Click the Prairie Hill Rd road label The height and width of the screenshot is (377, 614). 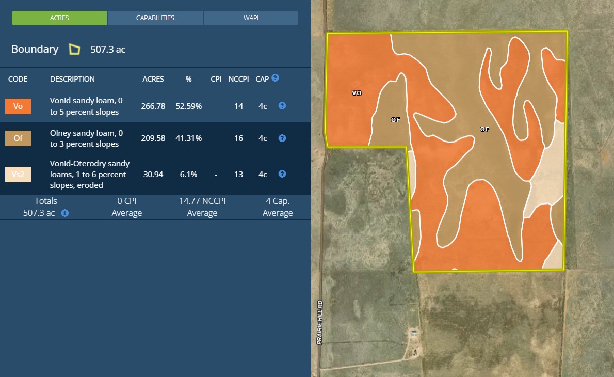click(x=320, y=323)
